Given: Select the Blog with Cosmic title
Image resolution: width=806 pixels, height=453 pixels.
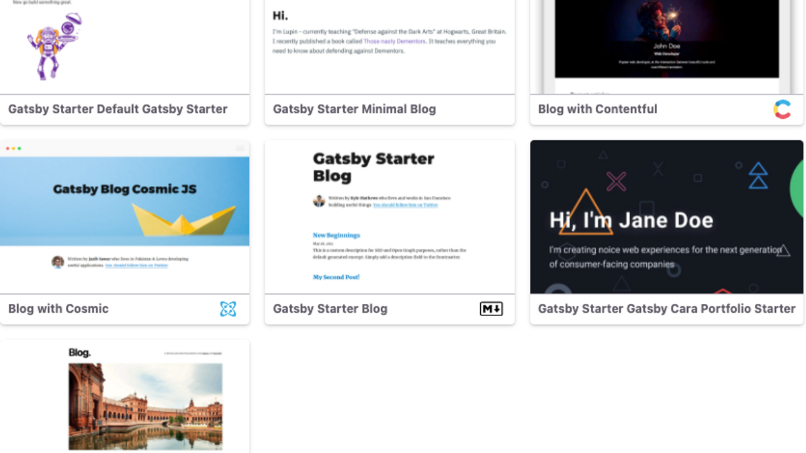Looking at the screenshot, I should point(58,309).
